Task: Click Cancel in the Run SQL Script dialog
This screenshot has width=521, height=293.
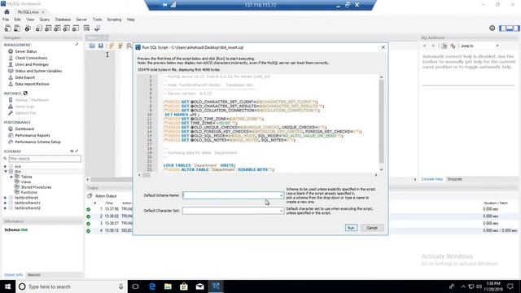Action: pyautogui.click(x=372, y=228)
